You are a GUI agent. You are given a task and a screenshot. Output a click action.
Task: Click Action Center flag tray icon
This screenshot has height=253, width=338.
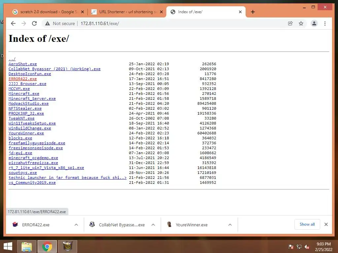[x=291, y=247]
